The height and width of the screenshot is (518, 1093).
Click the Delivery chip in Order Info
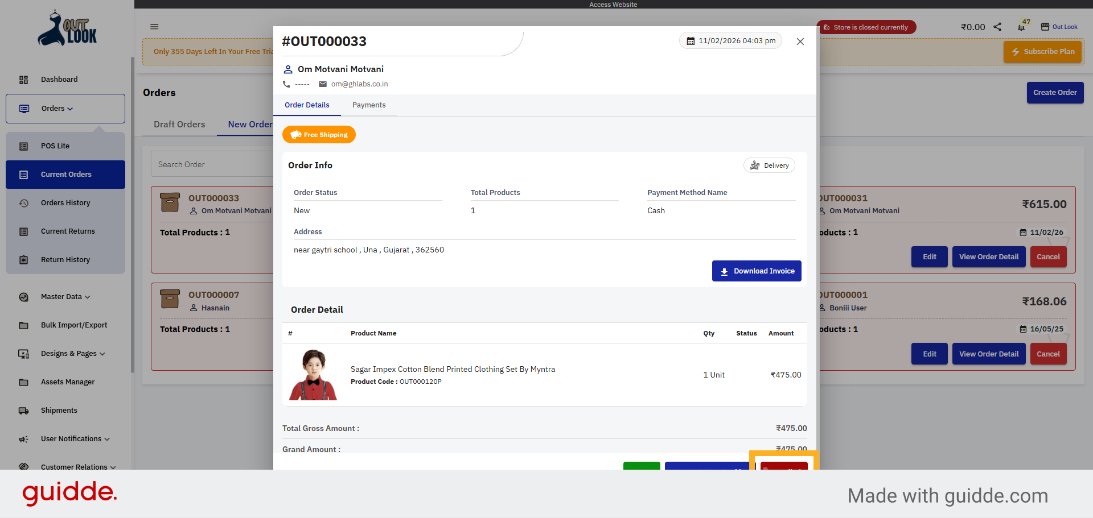tap(769, 165)
